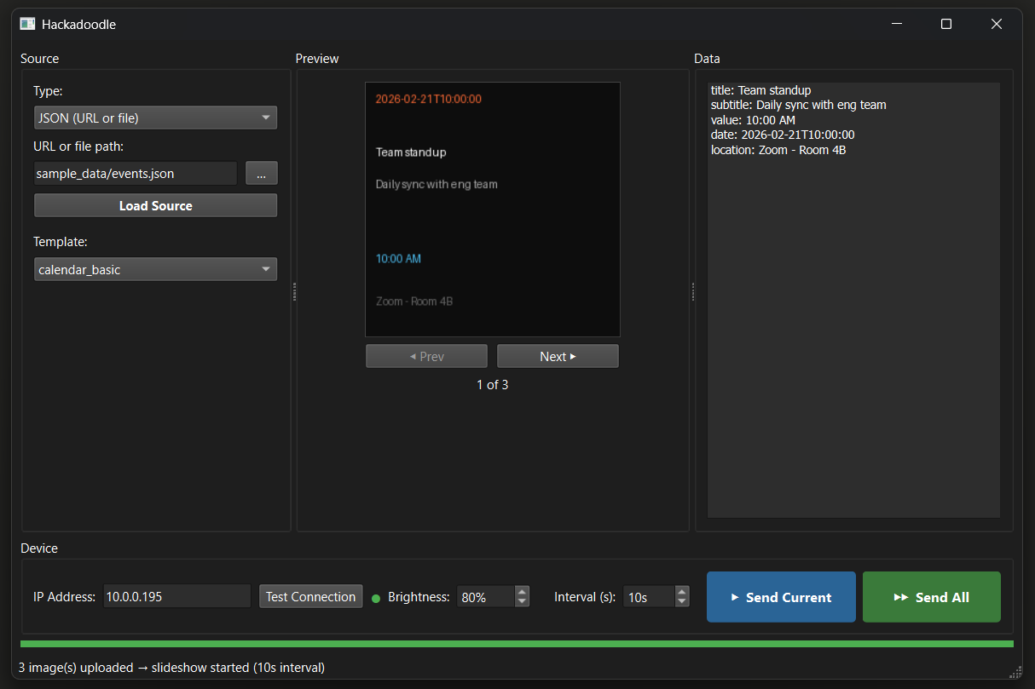Viewport: 1035px width, 689px height.
Task: Increase brightness with the up arrow
Action: (x=522, y=591)
